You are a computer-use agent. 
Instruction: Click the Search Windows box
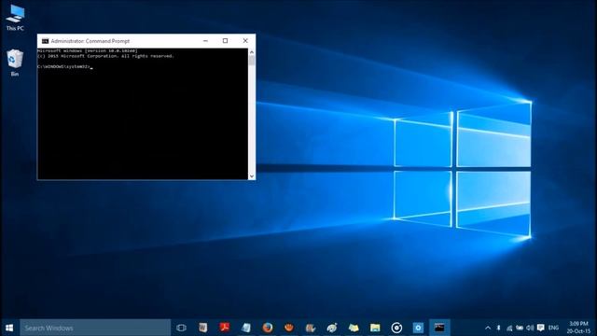[95, 328]
